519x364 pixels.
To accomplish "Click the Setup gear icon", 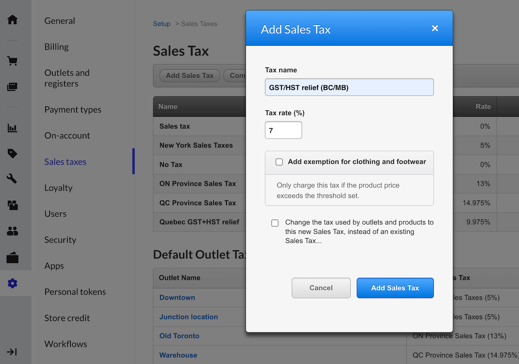I will [x=12, y=283].
